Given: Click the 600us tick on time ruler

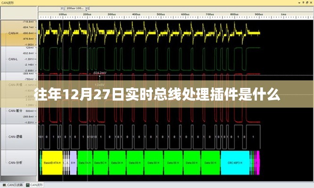Looking at the screenshot, I should tap(185, 15).
